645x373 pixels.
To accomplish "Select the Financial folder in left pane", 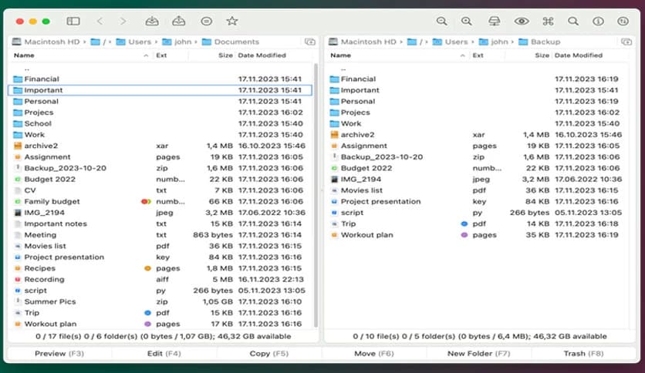I will [42, 79].
